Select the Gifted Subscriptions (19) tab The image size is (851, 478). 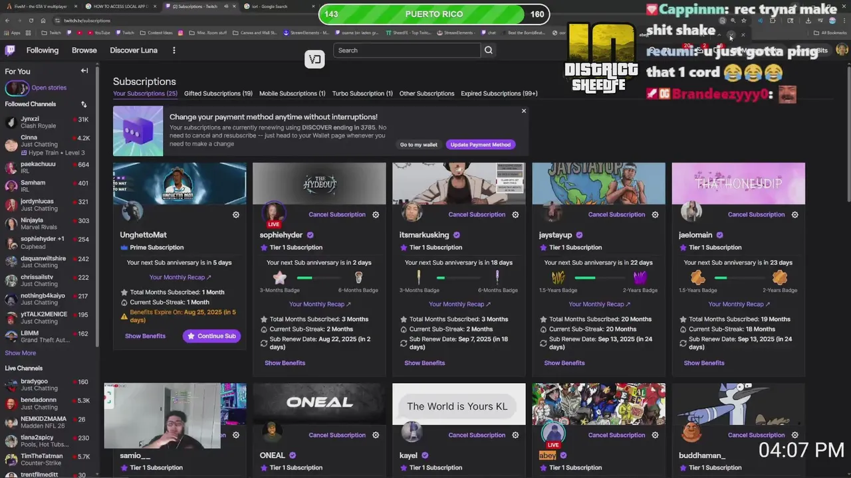(x=218, y=94)
